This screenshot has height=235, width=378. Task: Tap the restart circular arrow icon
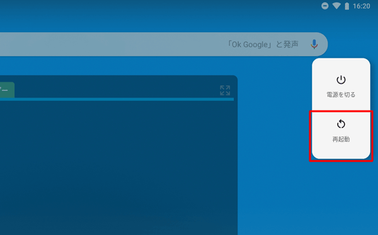point(341,124)
